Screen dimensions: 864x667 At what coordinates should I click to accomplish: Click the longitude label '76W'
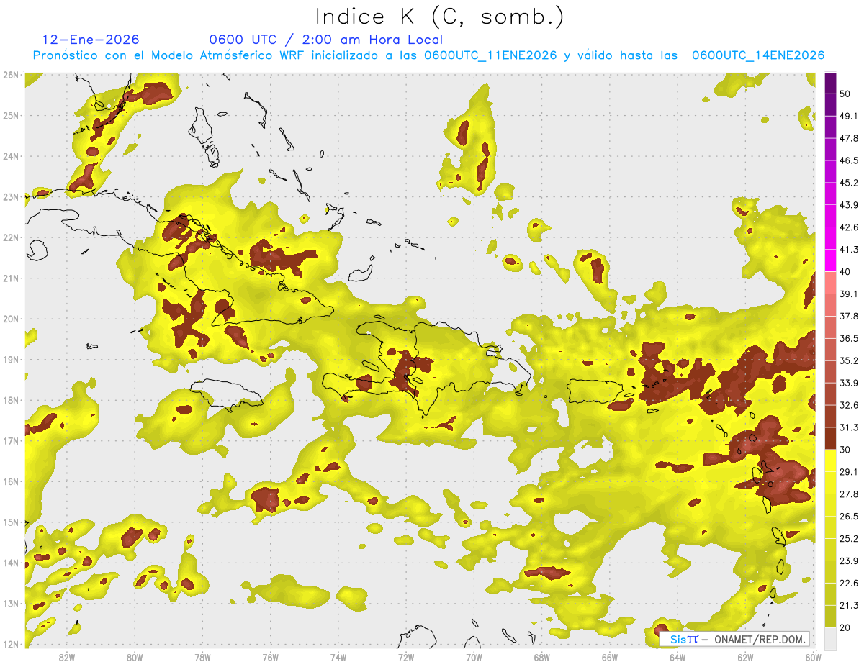[x=270, y=657]
